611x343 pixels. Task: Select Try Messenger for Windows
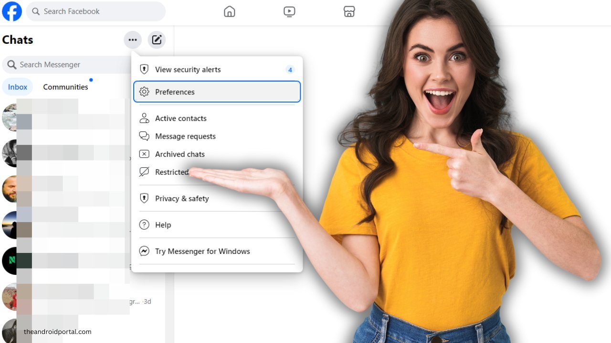217,251
